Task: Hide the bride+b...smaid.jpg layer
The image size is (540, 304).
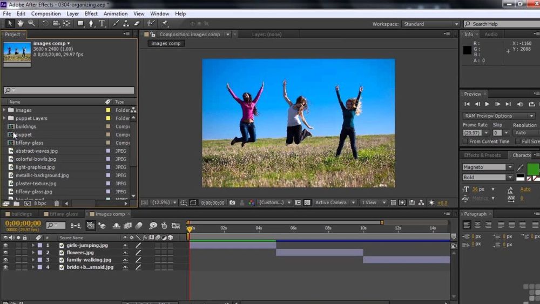Action: coord(5,267)
